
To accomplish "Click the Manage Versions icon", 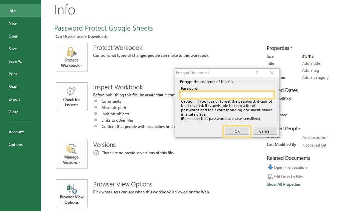I will tap(72, 149).
